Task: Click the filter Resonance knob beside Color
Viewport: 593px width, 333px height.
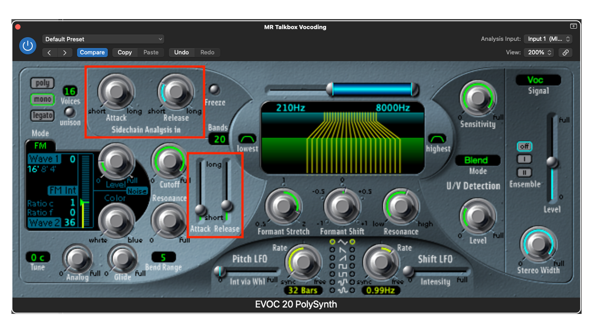Action: [x=169, y=220]
